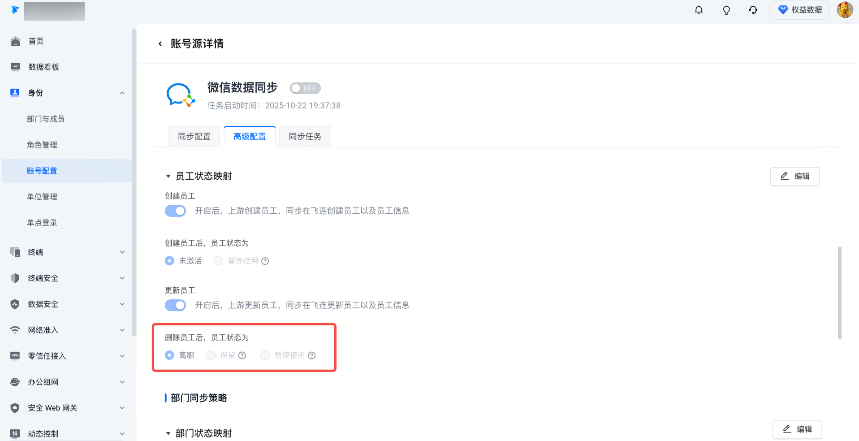Click the 终端安全 shield icon

[15, 278]
